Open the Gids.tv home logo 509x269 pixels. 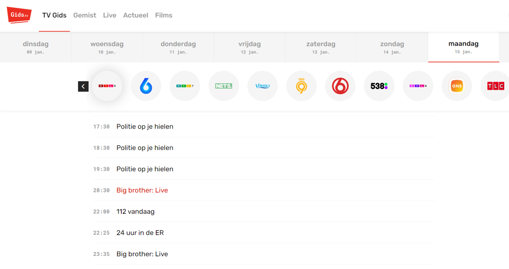(x=19, y=15)
